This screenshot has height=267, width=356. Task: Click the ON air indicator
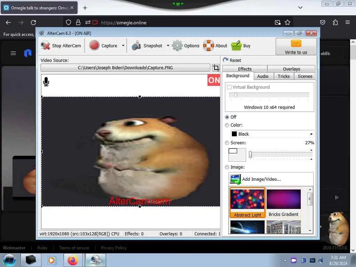214,80
